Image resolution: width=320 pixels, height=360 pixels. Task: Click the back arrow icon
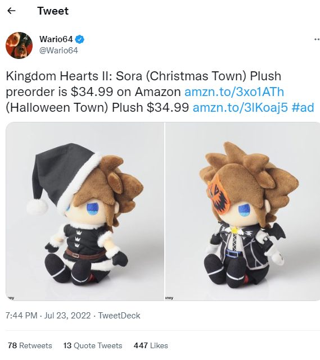[11, 11]
